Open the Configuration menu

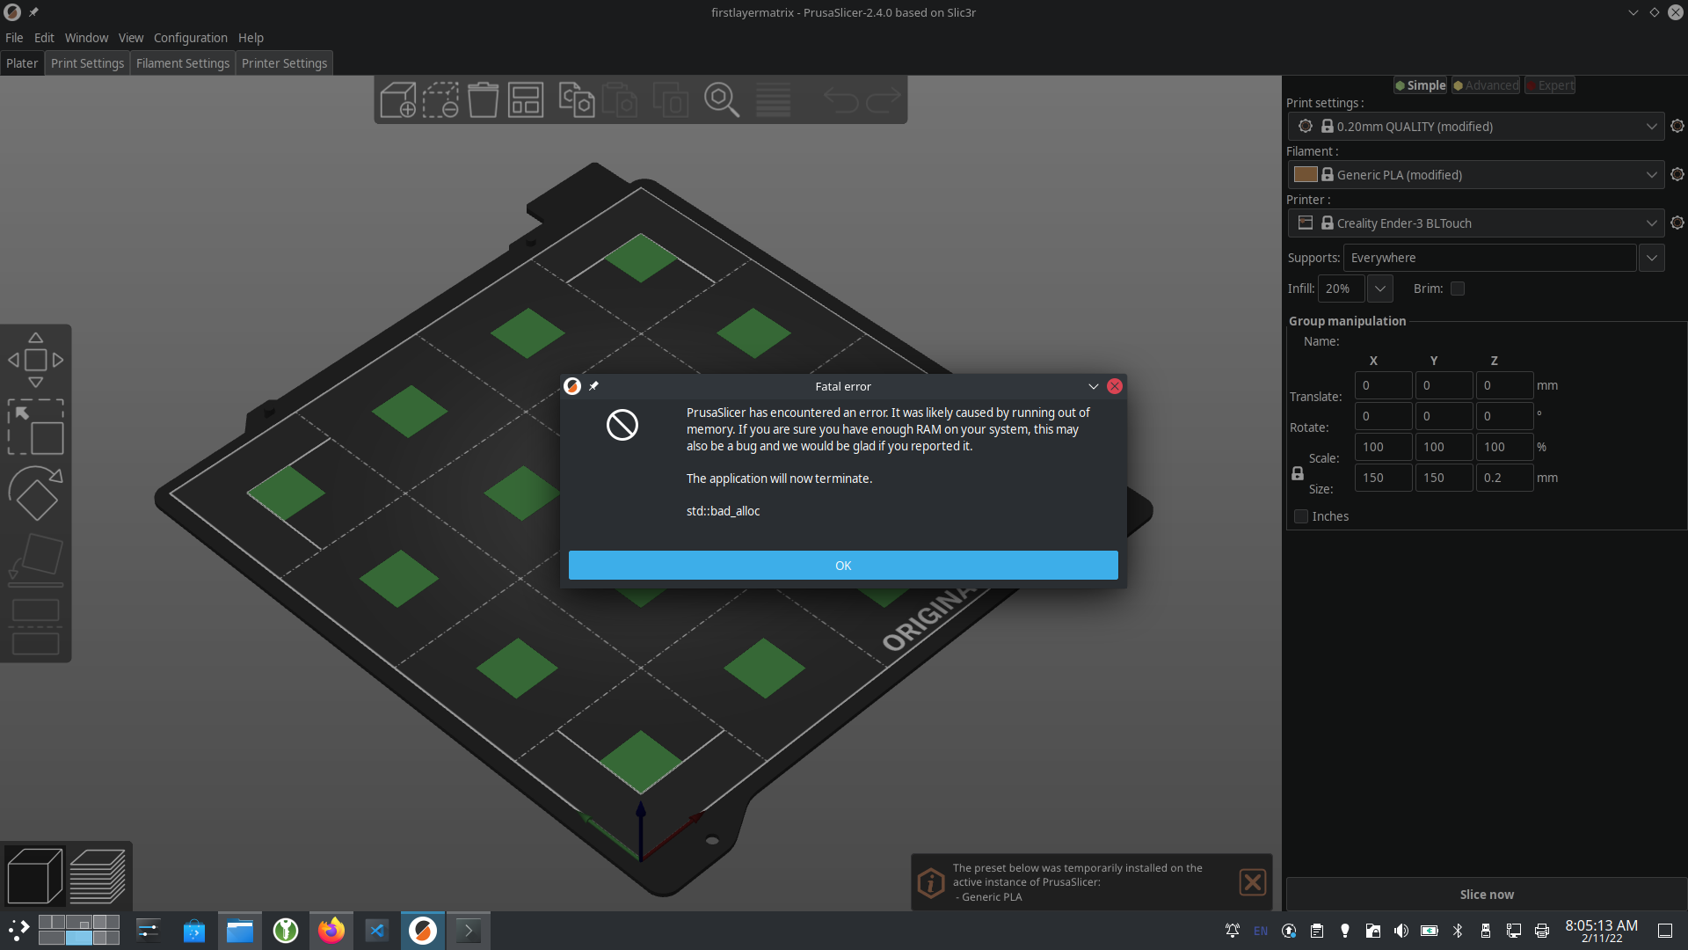pos(191,38)
